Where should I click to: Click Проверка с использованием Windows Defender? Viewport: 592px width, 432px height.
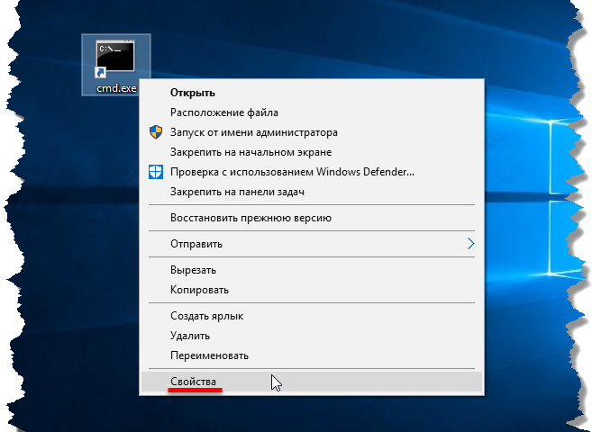tap(312, 172)
